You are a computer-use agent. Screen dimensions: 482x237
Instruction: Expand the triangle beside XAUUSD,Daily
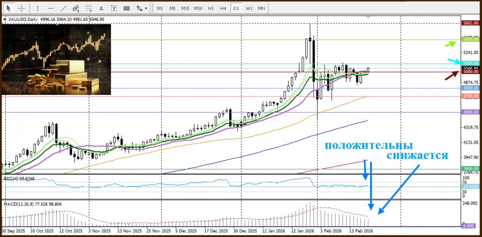click(5, 19)
